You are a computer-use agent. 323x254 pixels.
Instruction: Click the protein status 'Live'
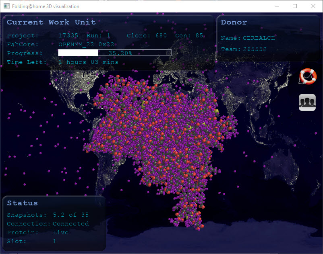coord(60,232)
